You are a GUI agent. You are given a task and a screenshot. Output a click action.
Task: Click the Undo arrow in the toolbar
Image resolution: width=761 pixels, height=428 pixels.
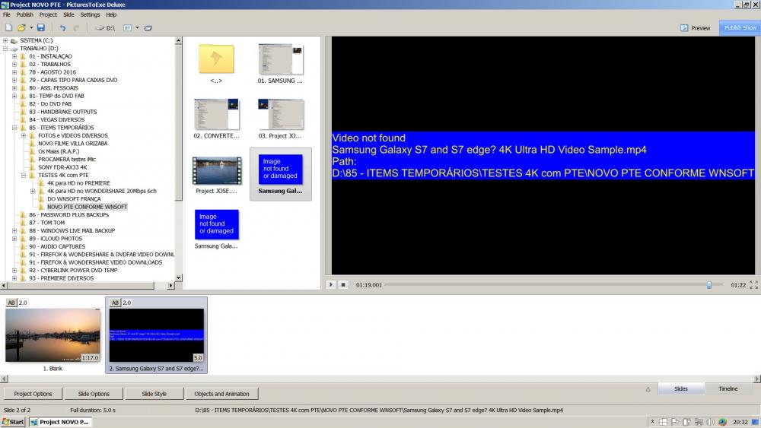tap(62, 28)
